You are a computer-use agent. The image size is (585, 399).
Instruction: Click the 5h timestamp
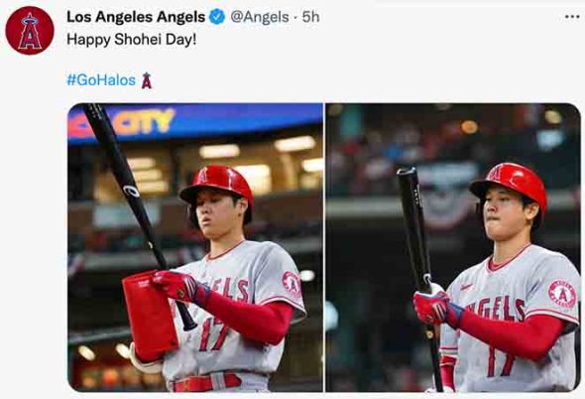310,17
